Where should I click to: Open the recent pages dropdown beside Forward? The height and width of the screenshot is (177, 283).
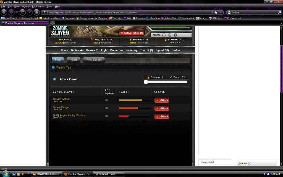(17, 12)
